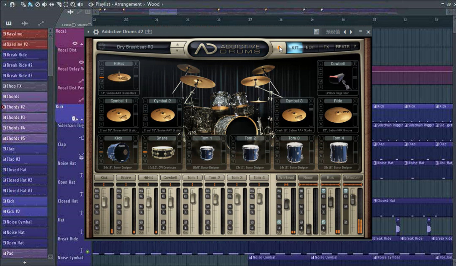Select the Zoom magnifier tool in playlist toolbar
Viewport: 456px width, 266px height.
pos(73,4)
